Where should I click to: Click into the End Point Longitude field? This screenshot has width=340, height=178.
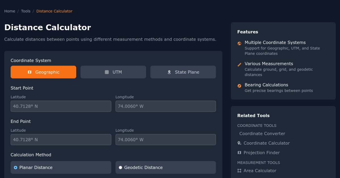tap(166, 140)
